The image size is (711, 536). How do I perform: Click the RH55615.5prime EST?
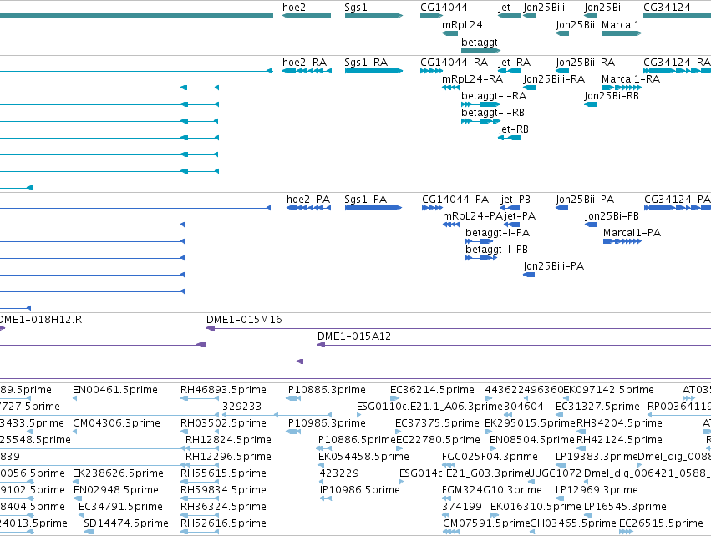point(200,482)
